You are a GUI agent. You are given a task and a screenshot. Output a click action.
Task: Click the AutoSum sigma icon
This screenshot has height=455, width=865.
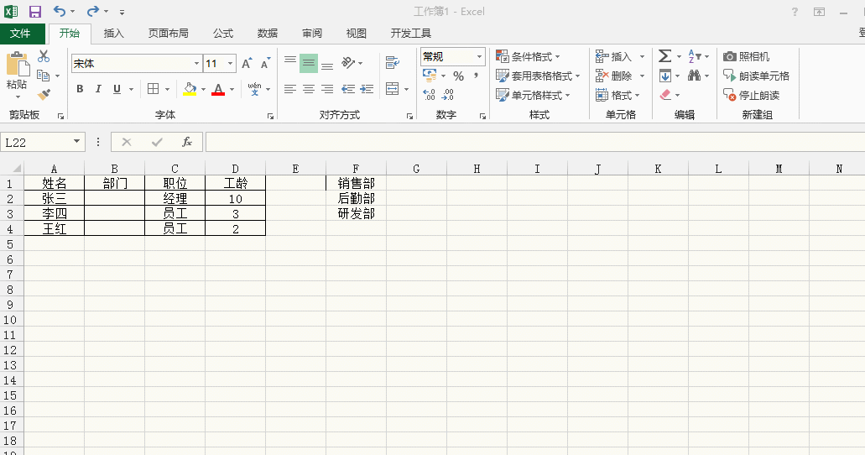click(x=664, y=56)
